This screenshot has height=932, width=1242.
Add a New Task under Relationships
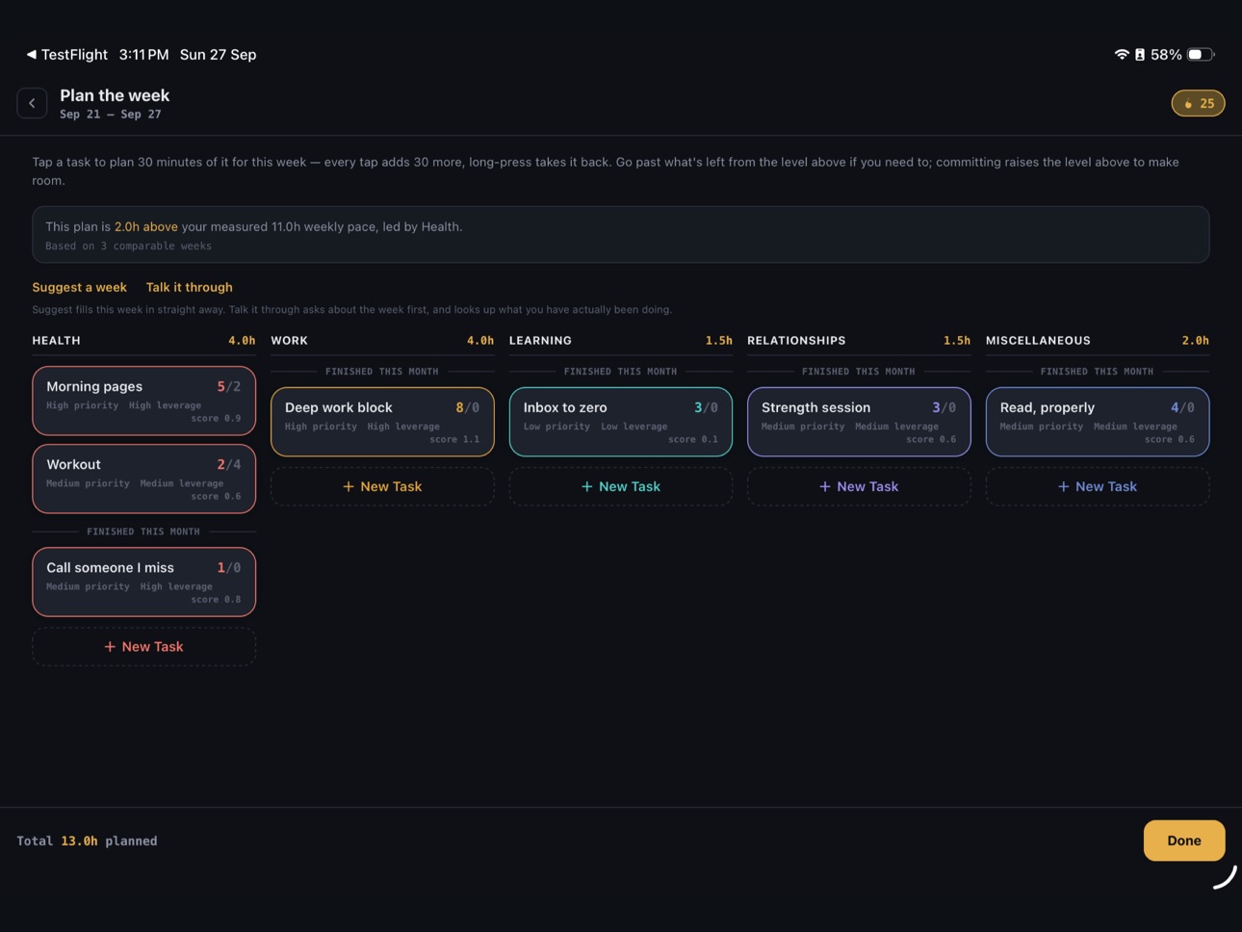[859, 486]
